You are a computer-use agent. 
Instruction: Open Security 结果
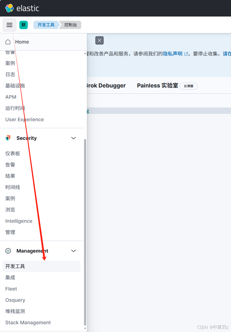10,176
